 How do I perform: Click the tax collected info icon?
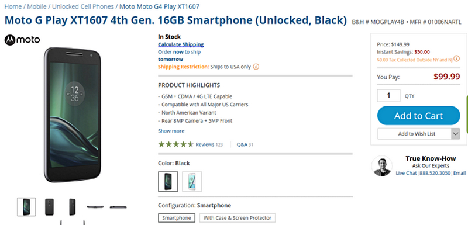456,58
